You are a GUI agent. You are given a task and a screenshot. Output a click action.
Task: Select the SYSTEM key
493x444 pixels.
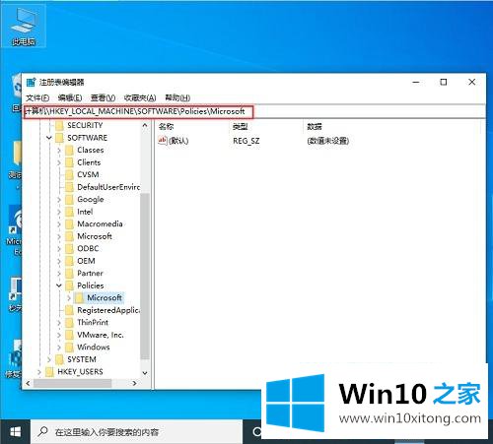point(82,359)
